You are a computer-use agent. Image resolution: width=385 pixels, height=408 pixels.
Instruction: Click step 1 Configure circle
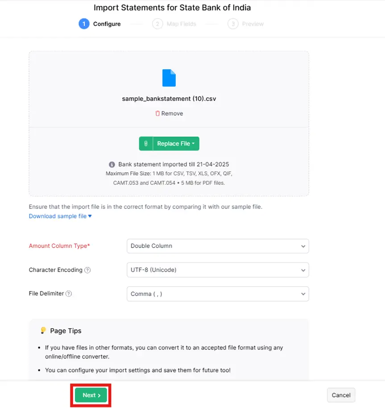84,24
